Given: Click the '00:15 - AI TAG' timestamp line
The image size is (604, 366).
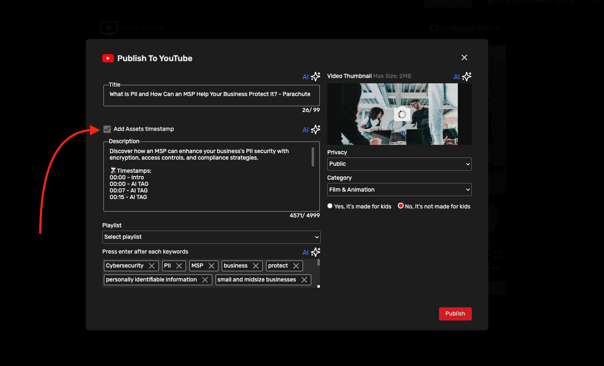Looking at the screenshot, I should (x=128, y=197).
